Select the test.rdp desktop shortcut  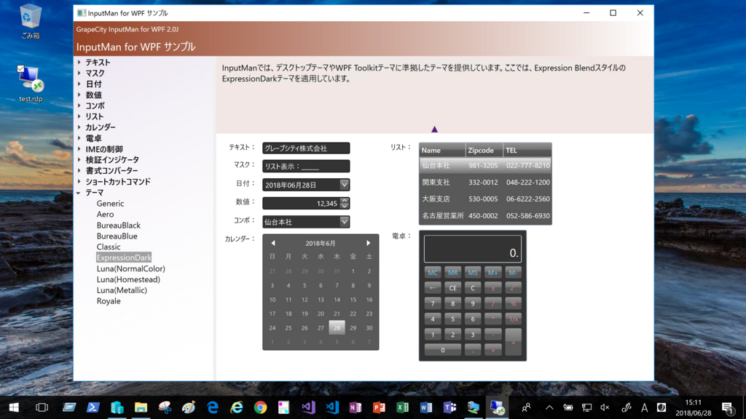31,84
